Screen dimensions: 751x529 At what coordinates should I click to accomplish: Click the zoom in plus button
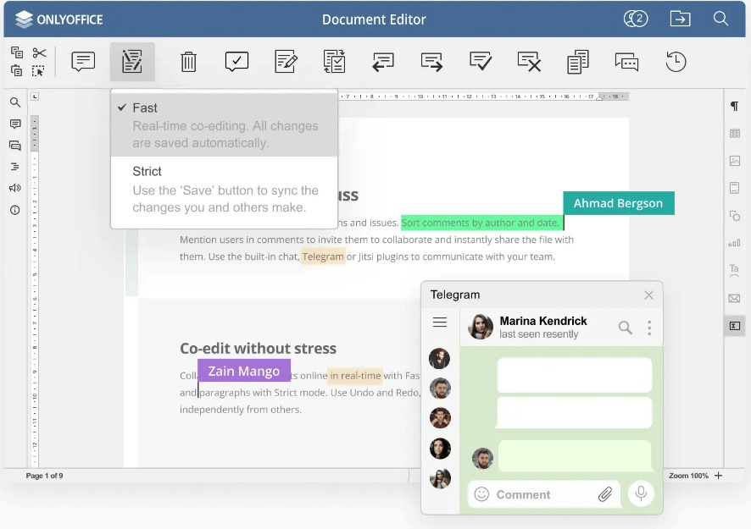718,476
